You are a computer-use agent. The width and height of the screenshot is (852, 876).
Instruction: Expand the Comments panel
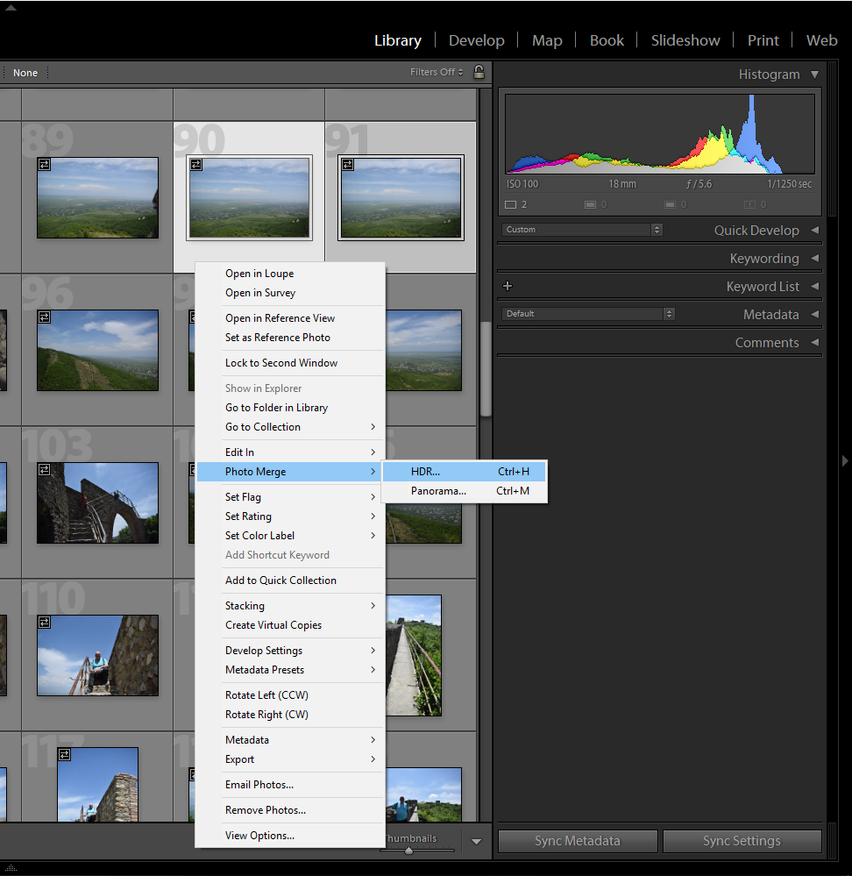click(x=814, y=343)
